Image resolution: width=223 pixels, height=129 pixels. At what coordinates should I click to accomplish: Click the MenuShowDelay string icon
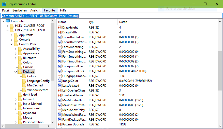click(x=60, y=110)
